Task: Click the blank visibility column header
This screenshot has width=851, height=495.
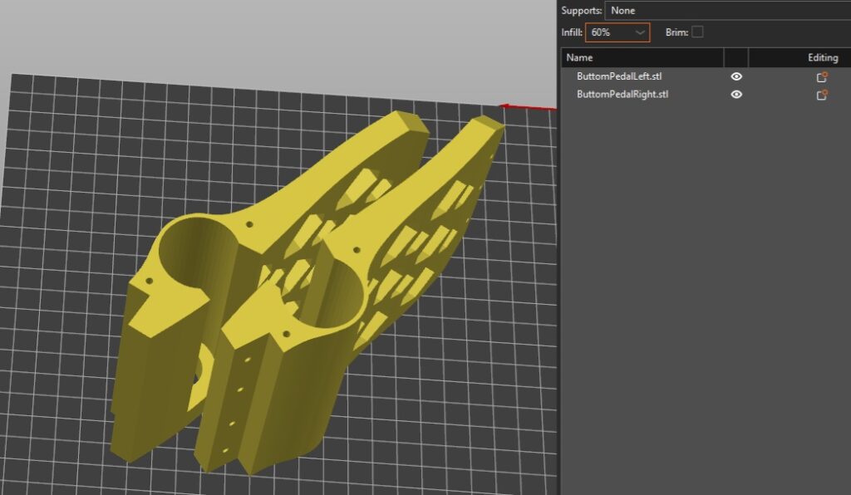Action: tap(736, 58)
